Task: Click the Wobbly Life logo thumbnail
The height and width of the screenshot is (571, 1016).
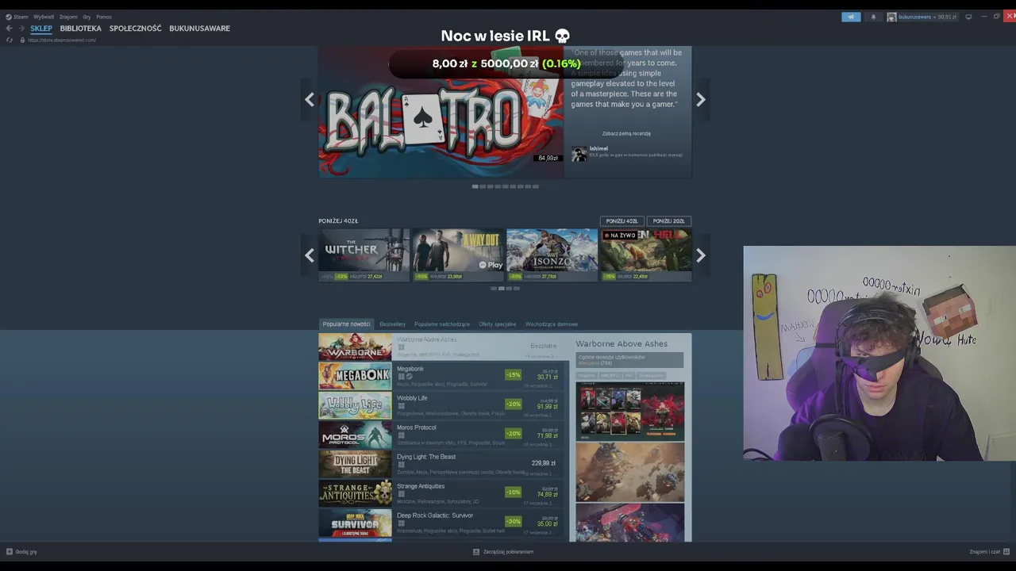Action: point(355,405)
